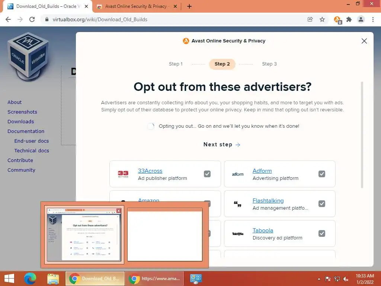
Task: Open the Chrome extensions puzzle icon
Action: coord(349,19)
